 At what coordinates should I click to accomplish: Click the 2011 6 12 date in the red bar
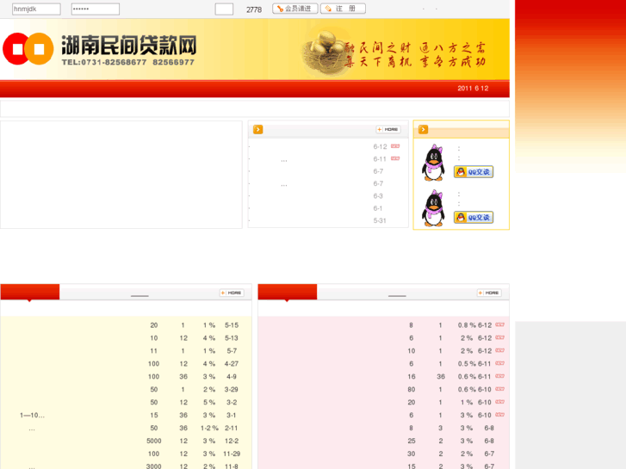tap(473, 89)
